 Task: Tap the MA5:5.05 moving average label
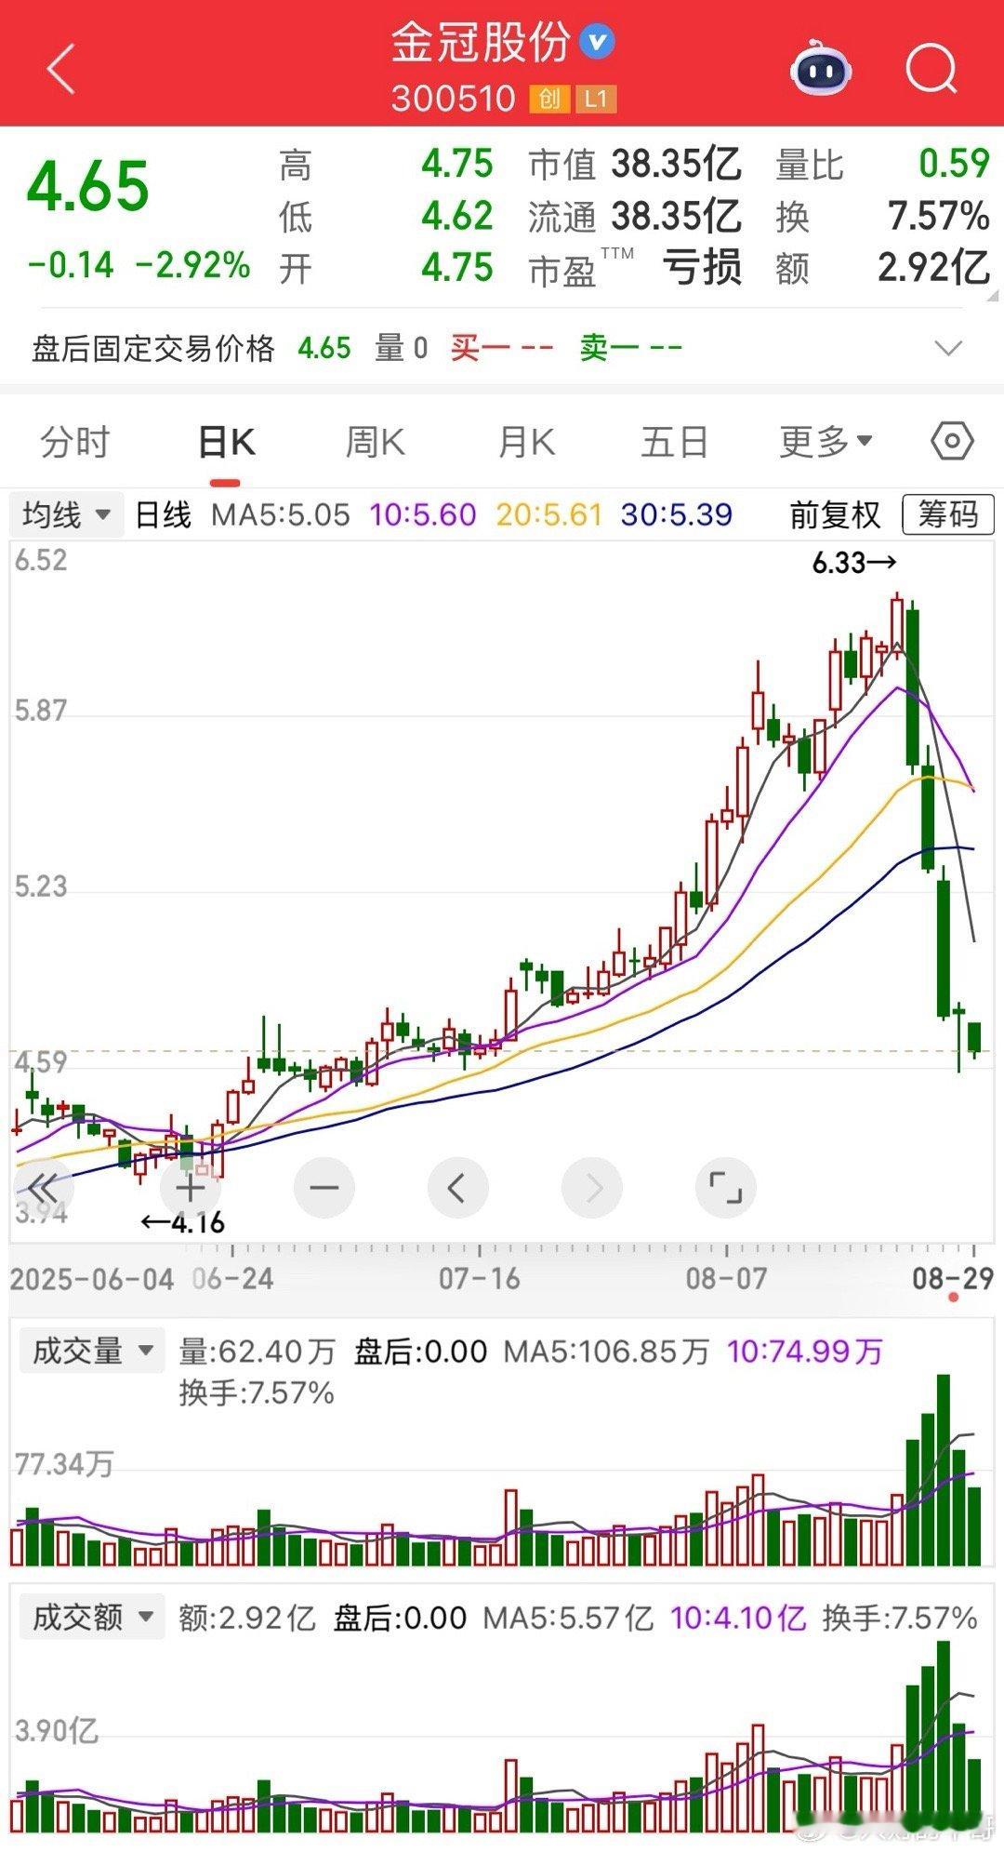(x=281, y=514)
